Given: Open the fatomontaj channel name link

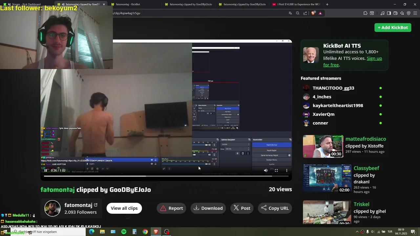Looking at the screenshot, I should [78, 205].
